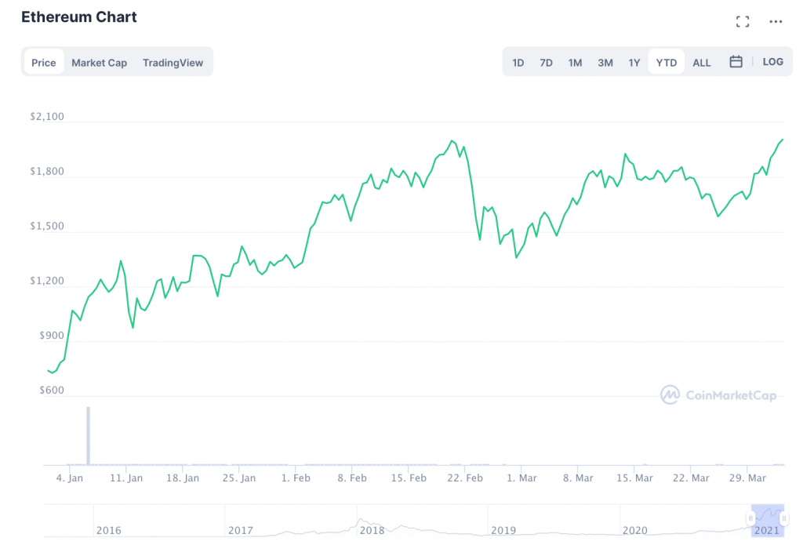Select the 1Y time range
The image size is (803, 545).
coord(634,63)
